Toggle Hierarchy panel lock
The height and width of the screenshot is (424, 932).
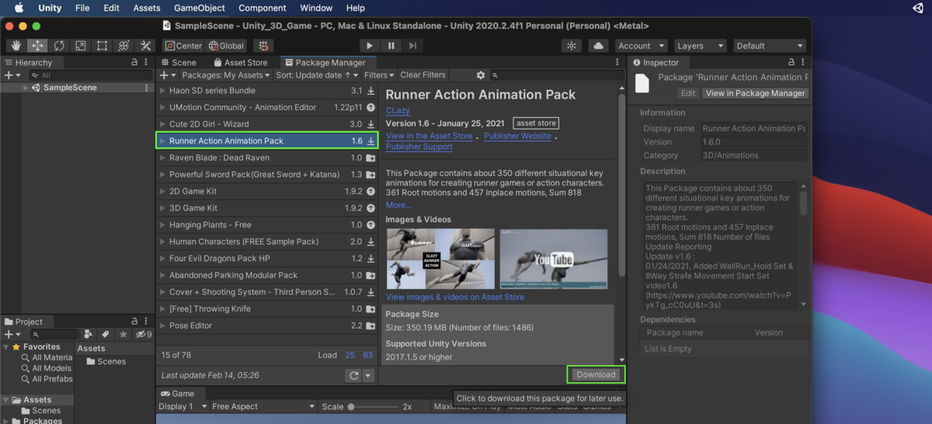pos(134,62)
